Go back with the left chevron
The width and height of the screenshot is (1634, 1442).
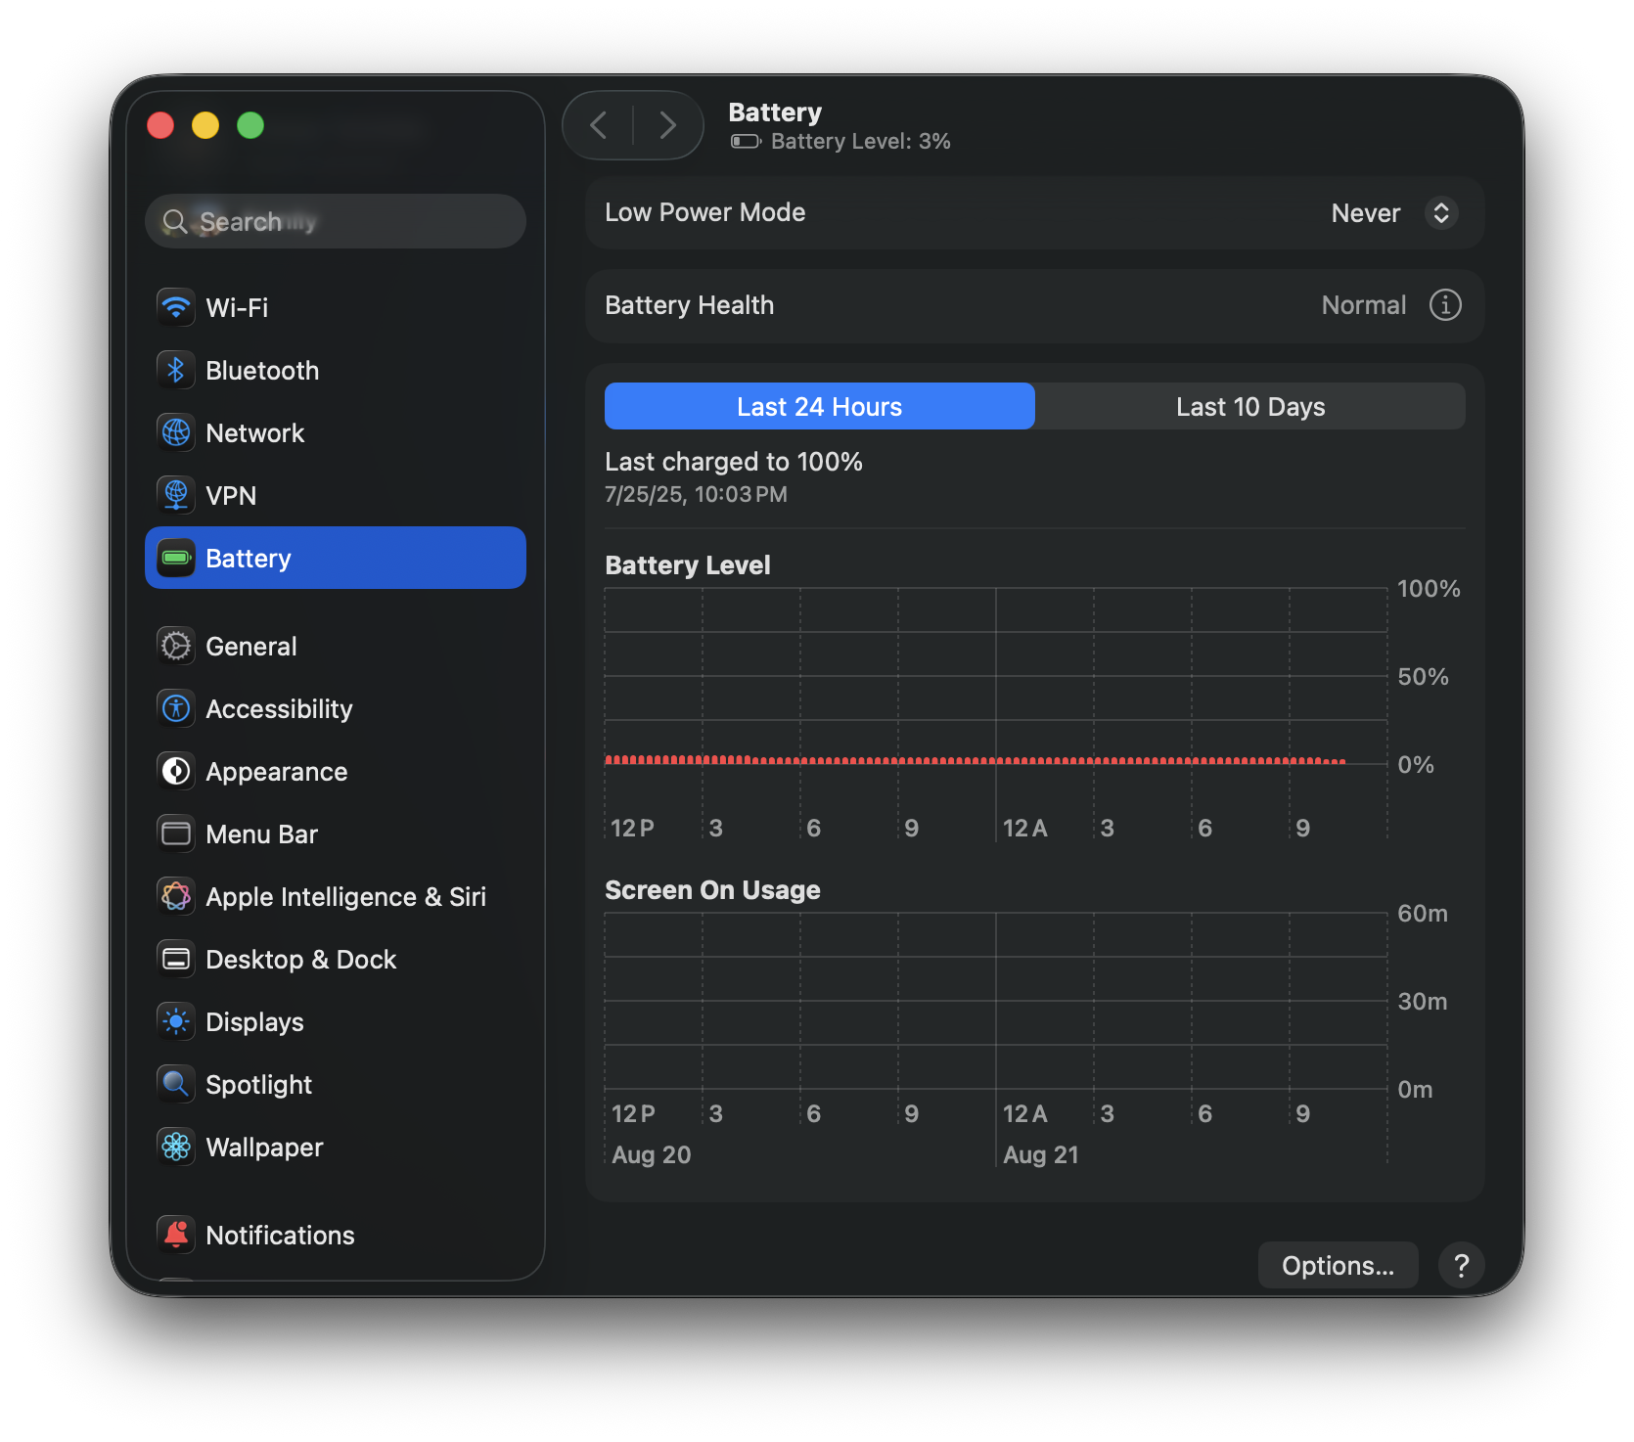click(599, 125)
